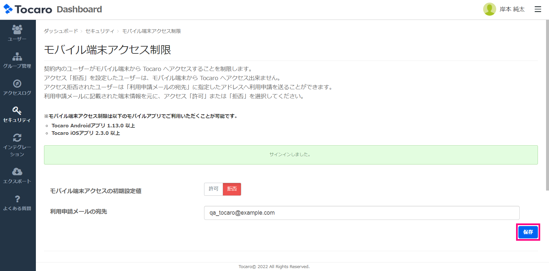Viewport: 549px width, 271px height.
Task: Click モバイル端末アクセス制限 breadcrumb item
Action: pos(151,31)
